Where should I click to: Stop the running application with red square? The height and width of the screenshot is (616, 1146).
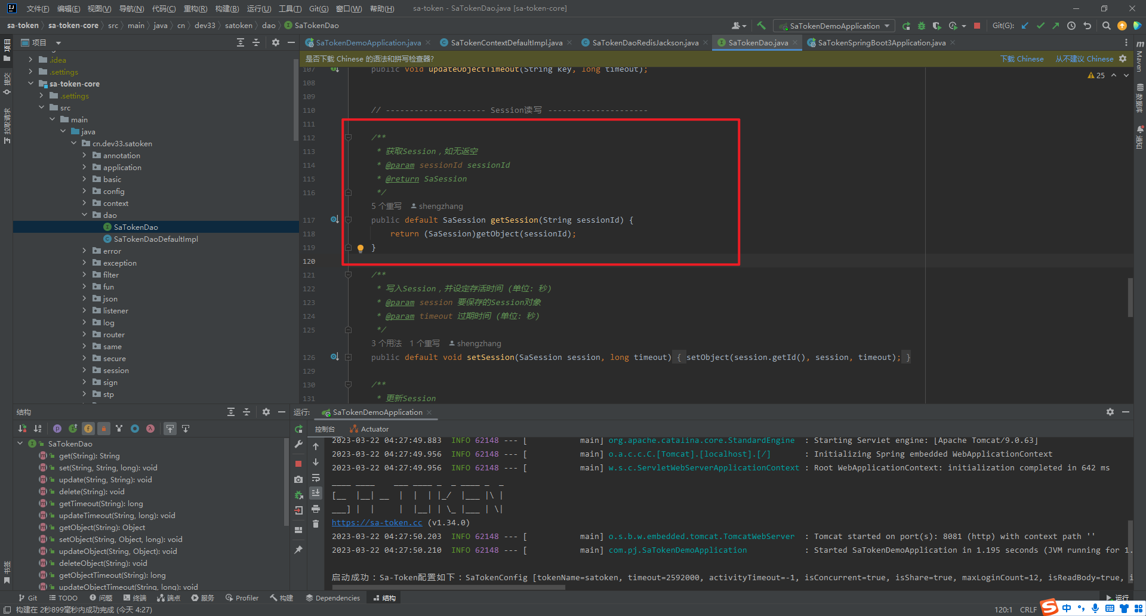(x=977, y=26)
